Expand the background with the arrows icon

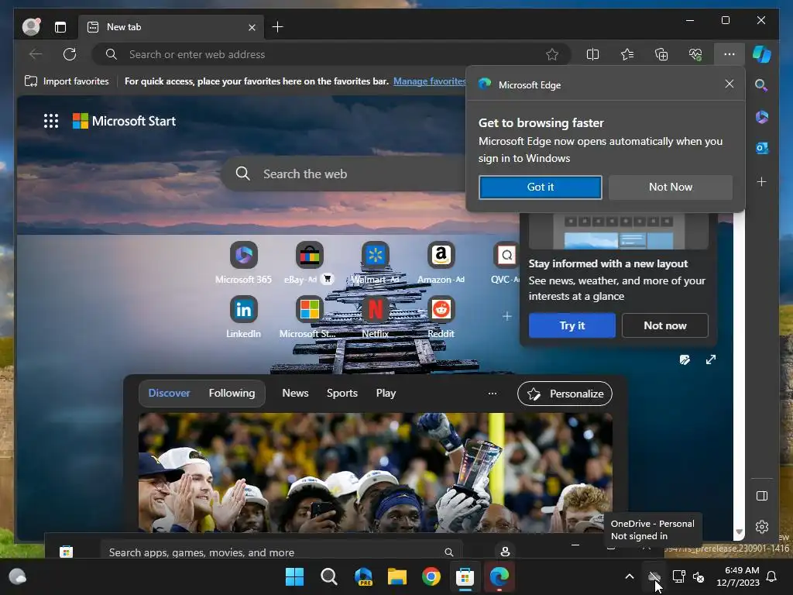point(711,359)
